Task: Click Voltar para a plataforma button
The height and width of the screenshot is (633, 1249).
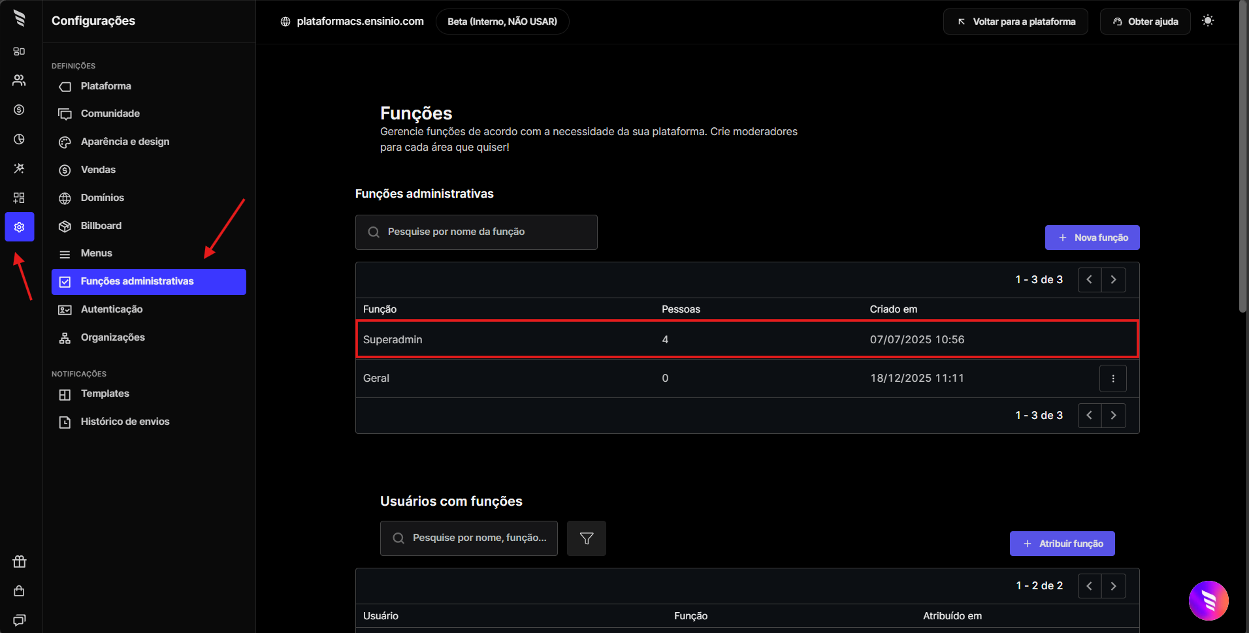Action: click(1015, 22)
